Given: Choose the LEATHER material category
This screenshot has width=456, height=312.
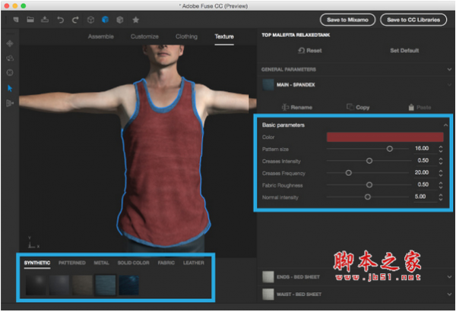Looking at the screenshot, I should [x=194, y=263].
